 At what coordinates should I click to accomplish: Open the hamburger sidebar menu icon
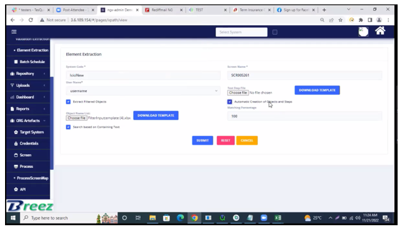click(x=14, y=31)
